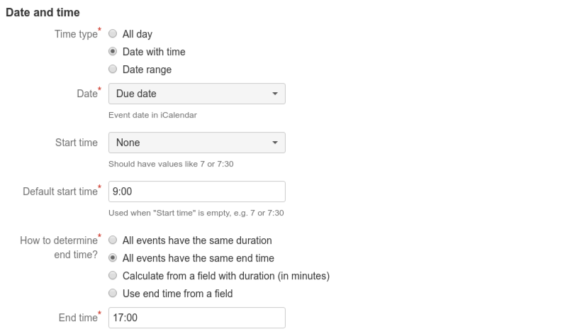Select the Date range radio button
Image resolution: width=587 pixels, height=334 pixels.
tap(113, 69)
